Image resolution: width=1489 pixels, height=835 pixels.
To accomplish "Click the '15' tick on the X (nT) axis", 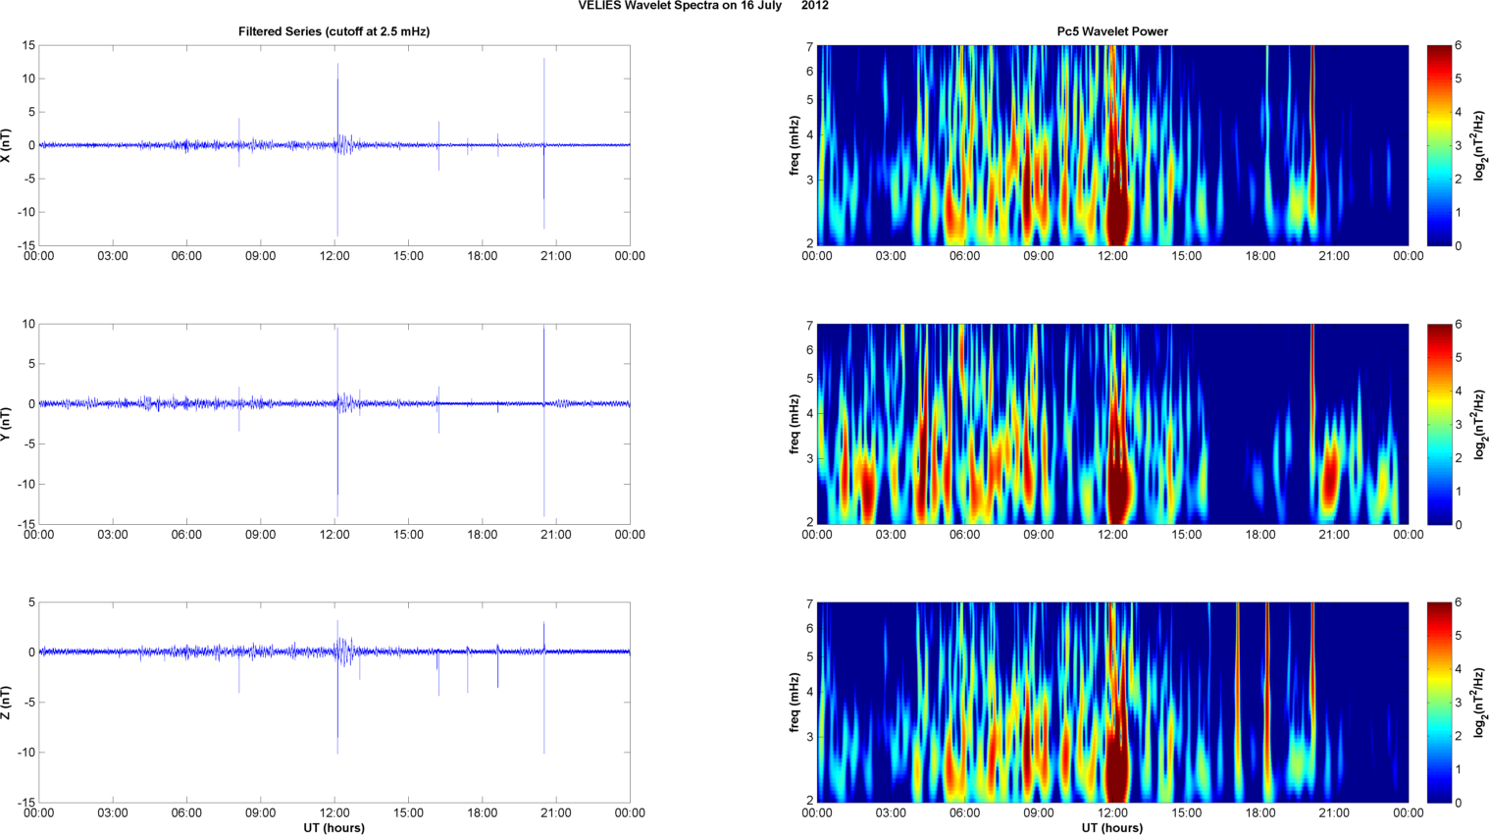I will pos(29,45).
